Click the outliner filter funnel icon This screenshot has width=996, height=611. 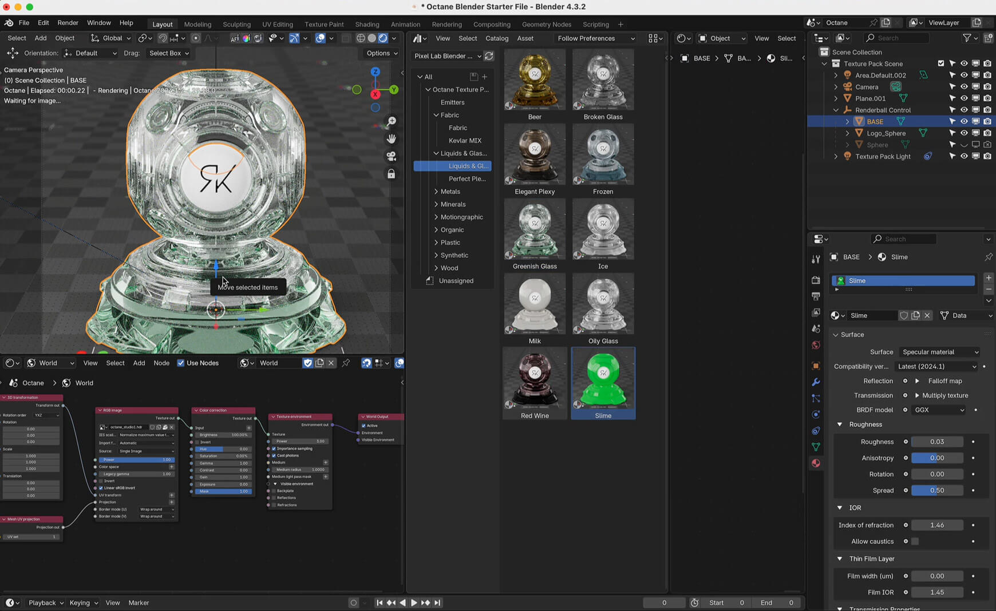coord(967,38)
